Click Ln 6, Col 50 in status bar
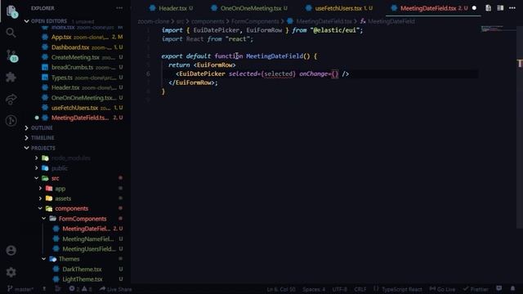The image size is (523, 294). click(x=281, y=289)
